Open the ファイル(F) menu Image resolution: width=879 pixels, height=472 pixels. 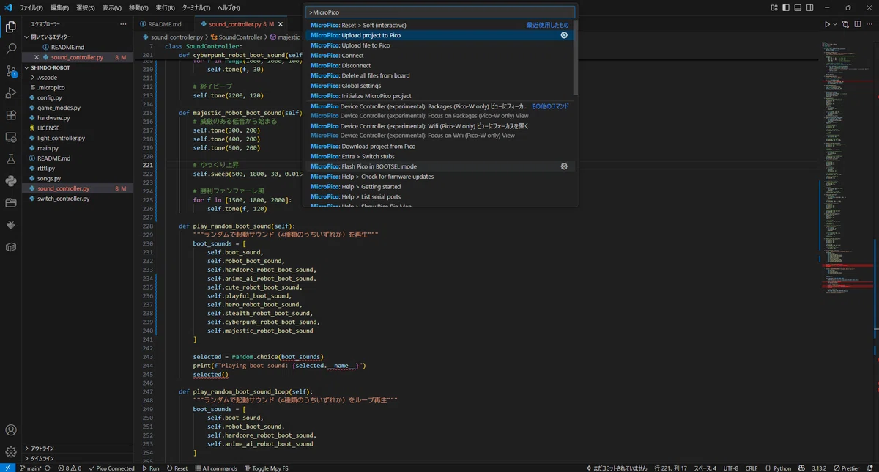coord(31,7)
